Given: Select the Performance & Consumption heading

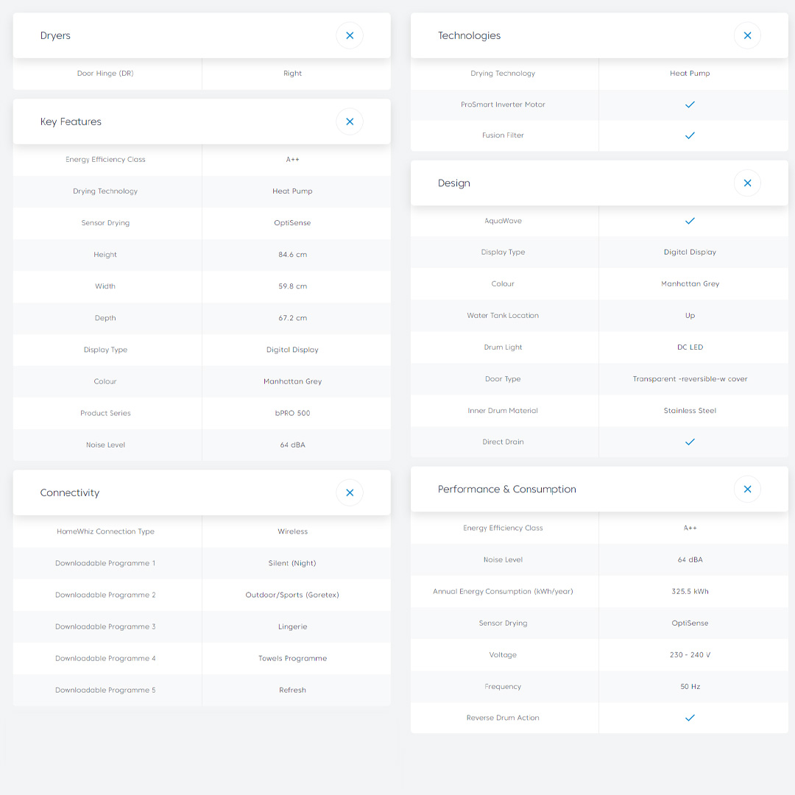Looking at the screenshot, I should coord(506,489).
